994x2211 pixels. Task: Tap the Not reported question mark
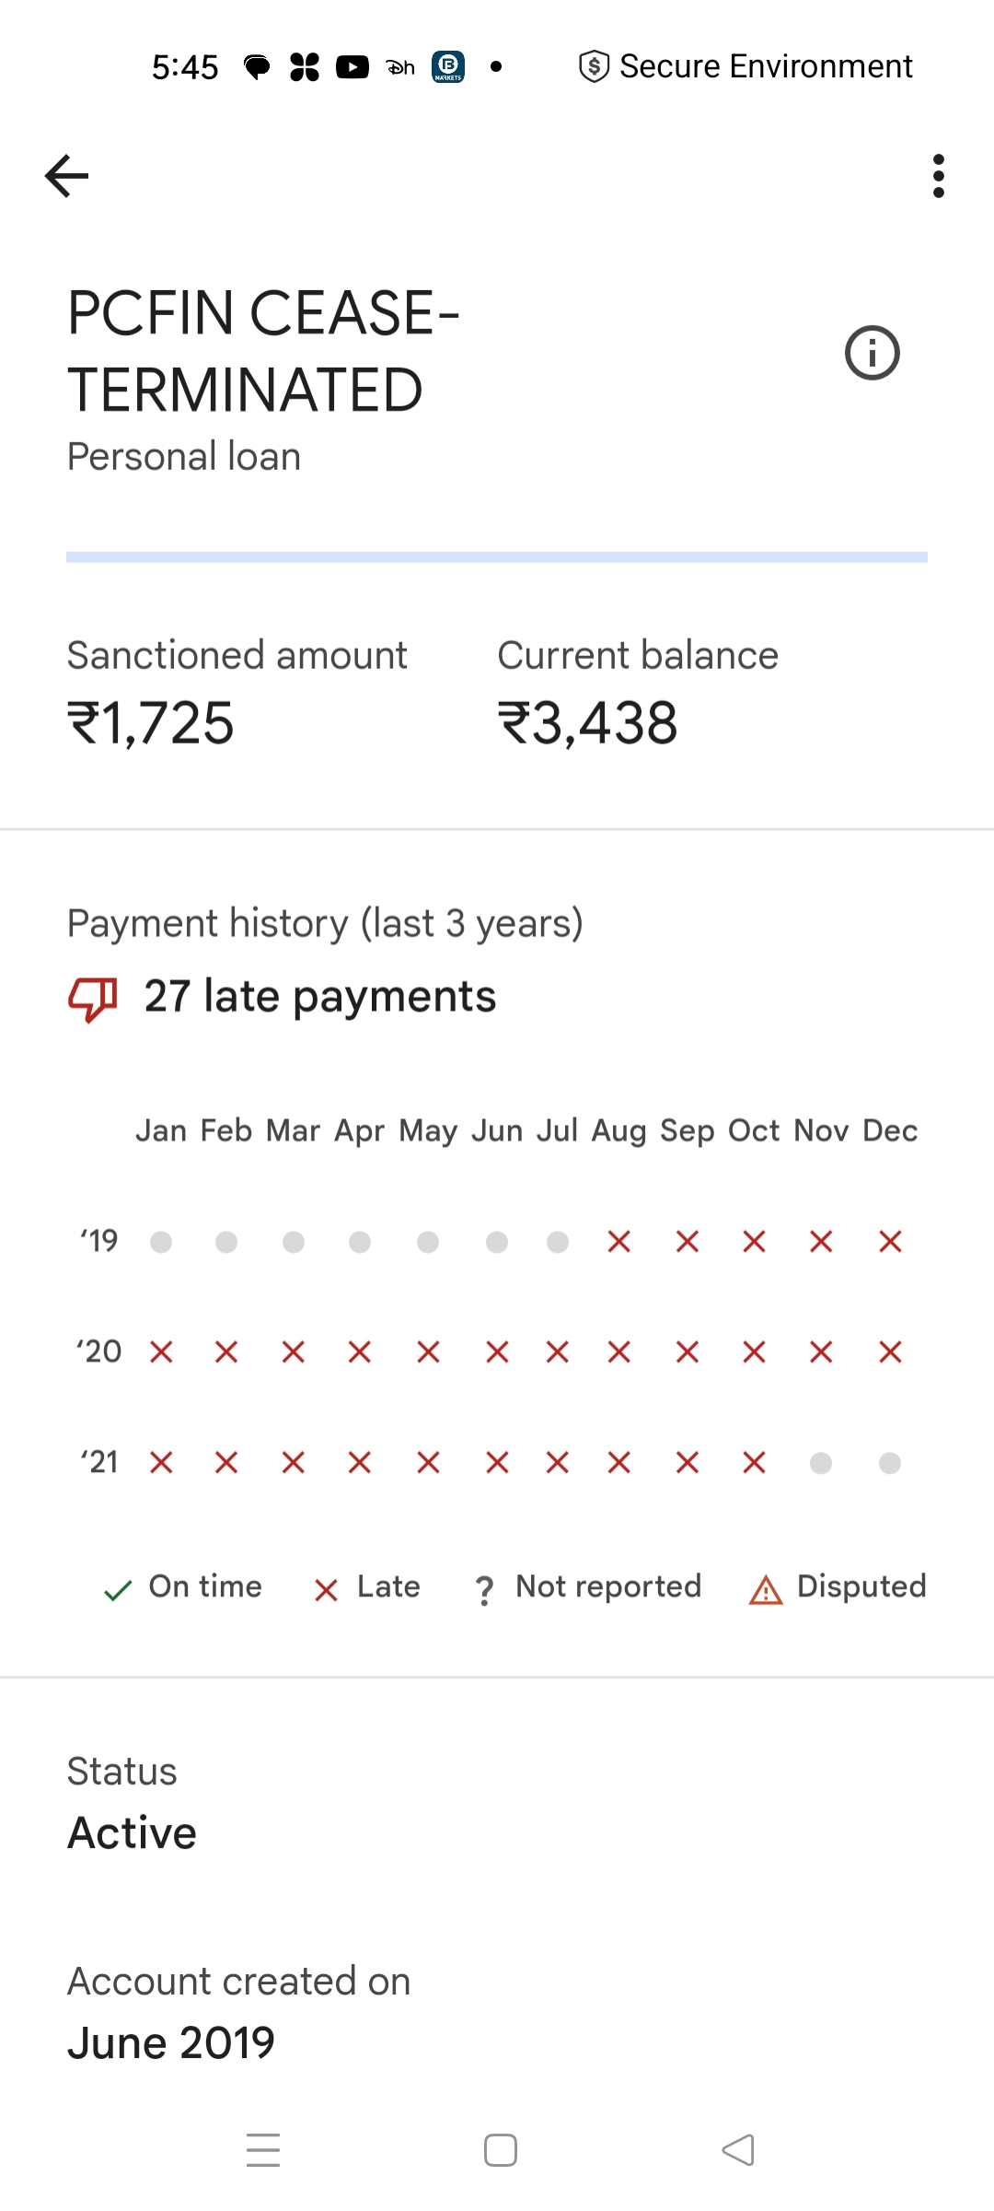click(484, 1590)
